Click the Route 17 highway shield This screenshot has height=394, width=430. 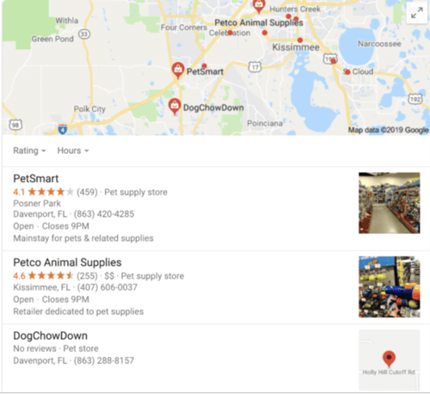pos(255,67)
